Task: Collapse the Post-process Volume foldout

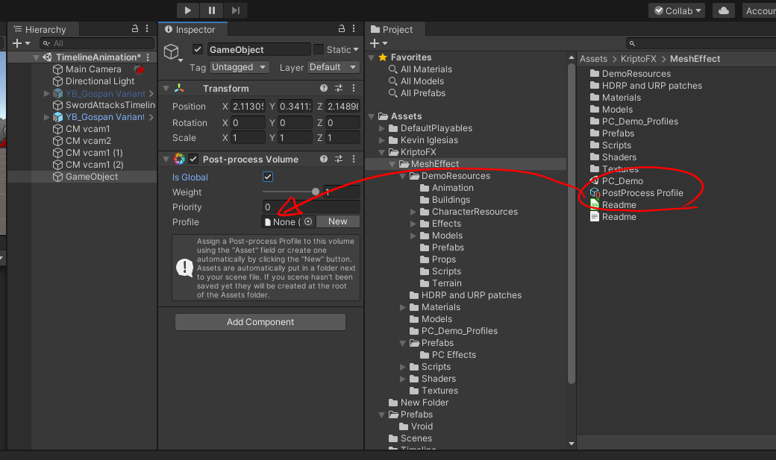Action: coord(166,159)
